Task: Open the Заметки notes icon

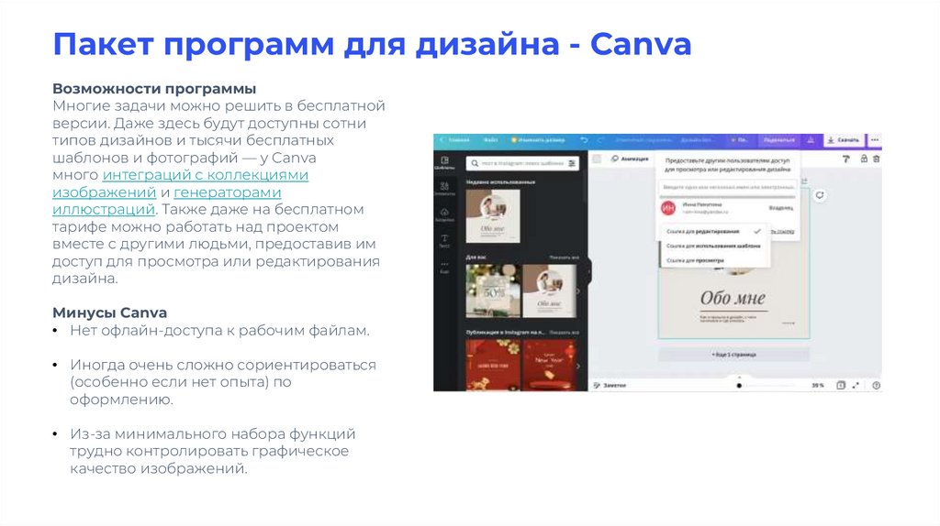Action: [x=597, y=386]
